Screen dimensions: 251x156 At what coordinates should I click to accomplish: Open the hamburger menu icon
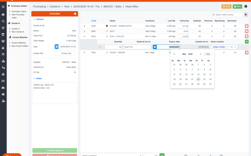click(x=3, y=7)
